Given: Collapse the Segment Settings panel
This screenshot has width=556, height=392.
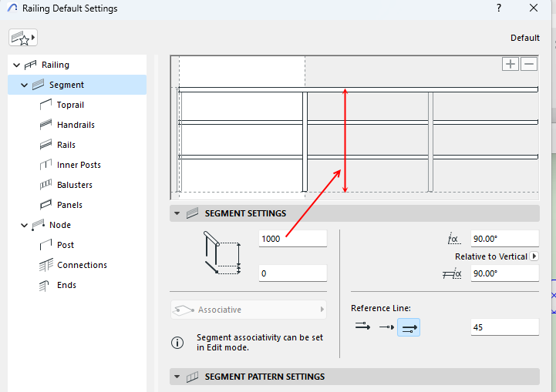Looking at the screenshot, I should click(177, 213).
